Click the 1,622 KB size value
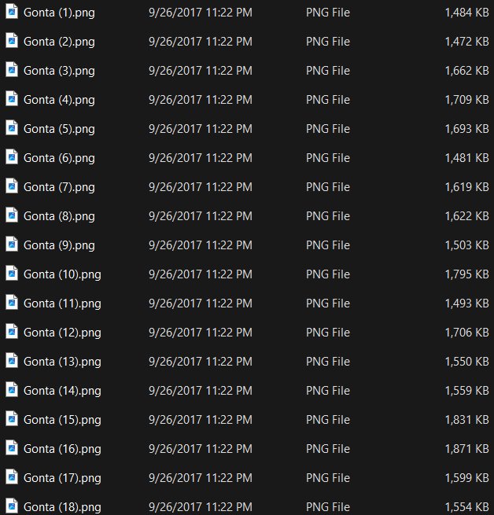 click(466, 216)
